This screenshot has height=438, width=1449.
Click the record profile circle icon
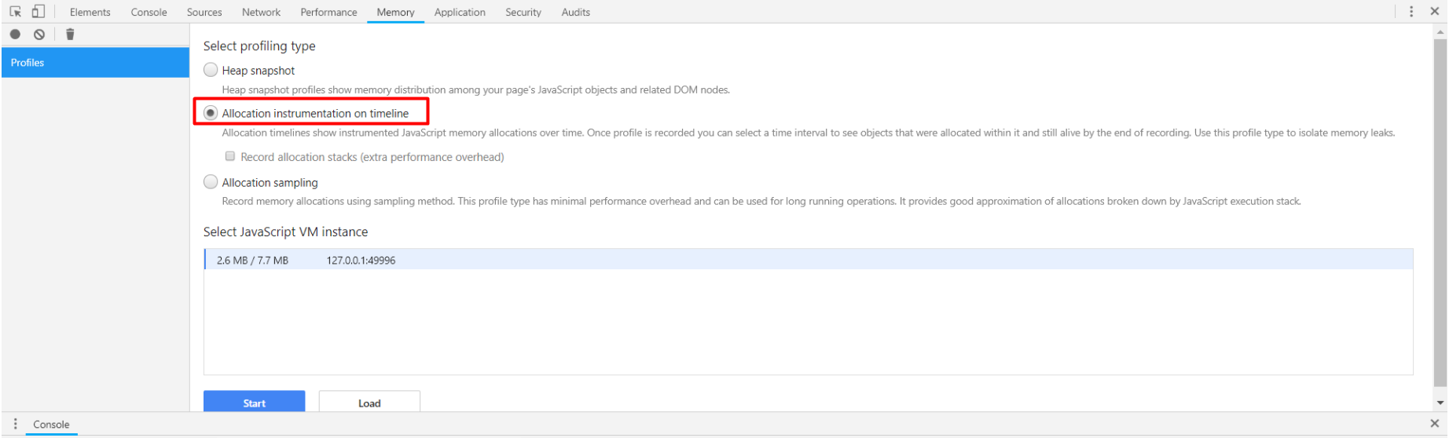click(15, 35)
